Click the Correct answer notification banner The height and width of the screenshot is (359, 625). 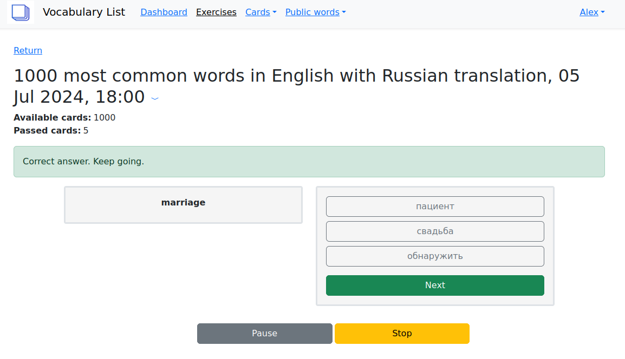(309, 161)
